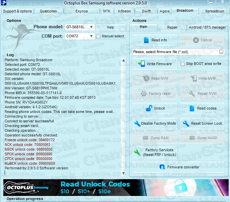The height and width of the screenshot is (202, 230).
Task: Click the Detected phone model log line
Action: (33, 74)
